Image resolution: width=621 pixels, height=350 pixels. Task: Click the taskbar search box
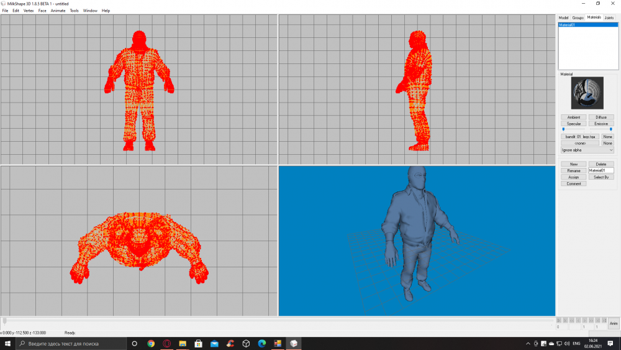click(x=71, y=344)
